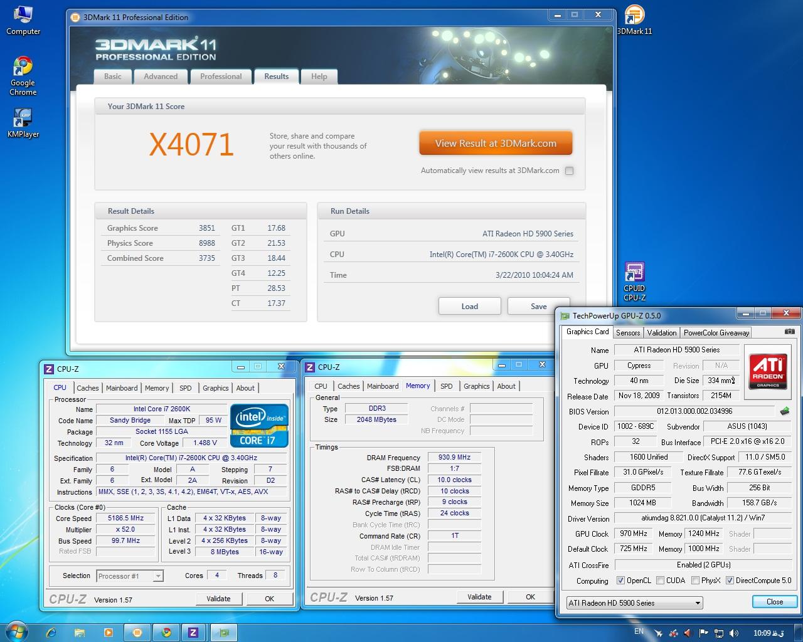Click the system tray clock

point(769,633)
